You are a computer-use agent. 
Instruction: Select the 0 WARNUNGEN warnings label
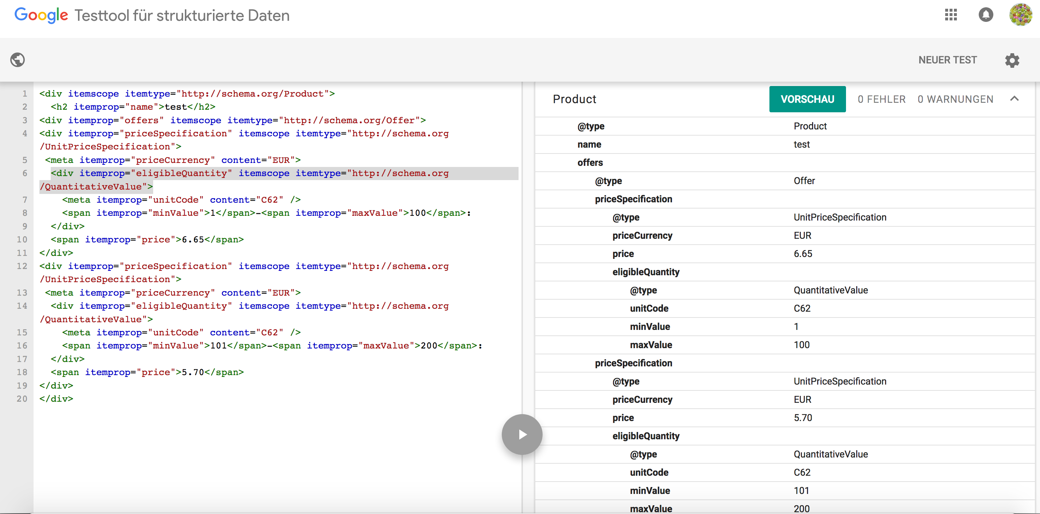point(955,99)
